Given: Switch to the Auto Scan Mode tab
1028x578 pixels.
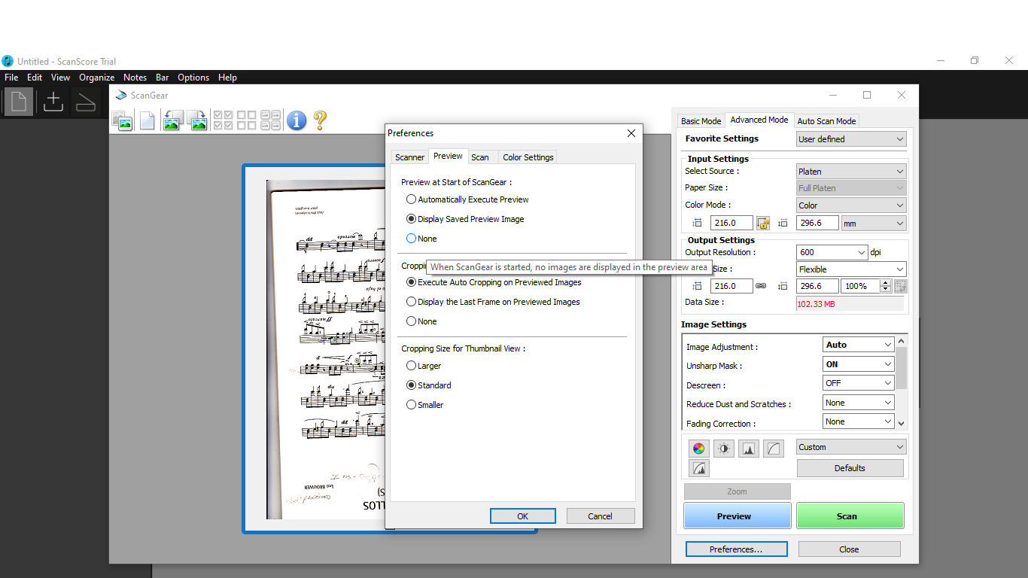Looking at the screenshot, I should 826,121.
